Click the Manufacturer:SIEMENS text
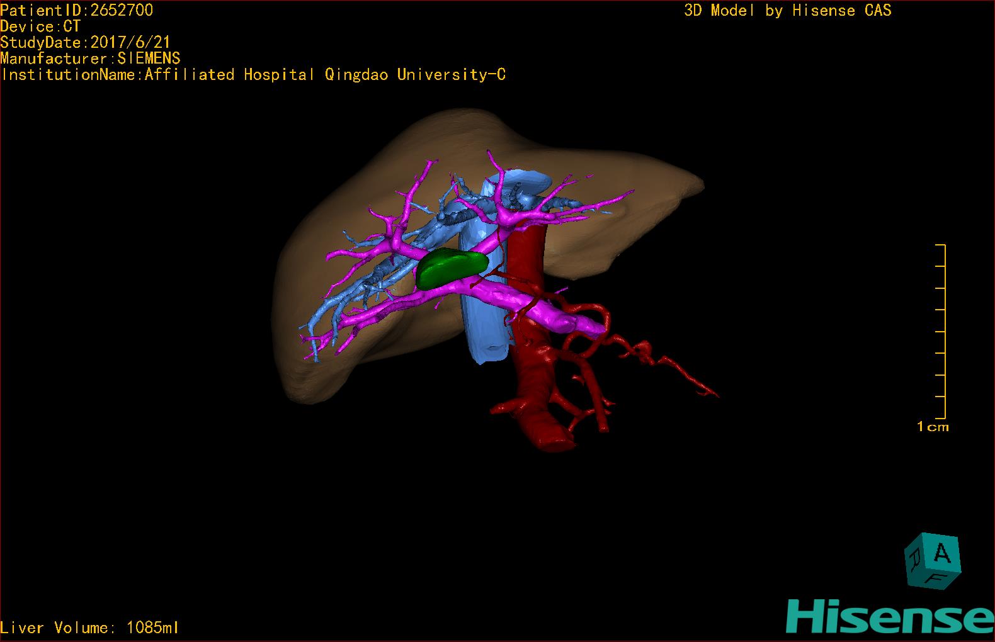This screenshot has width=995, height=642. click(90, 59)
